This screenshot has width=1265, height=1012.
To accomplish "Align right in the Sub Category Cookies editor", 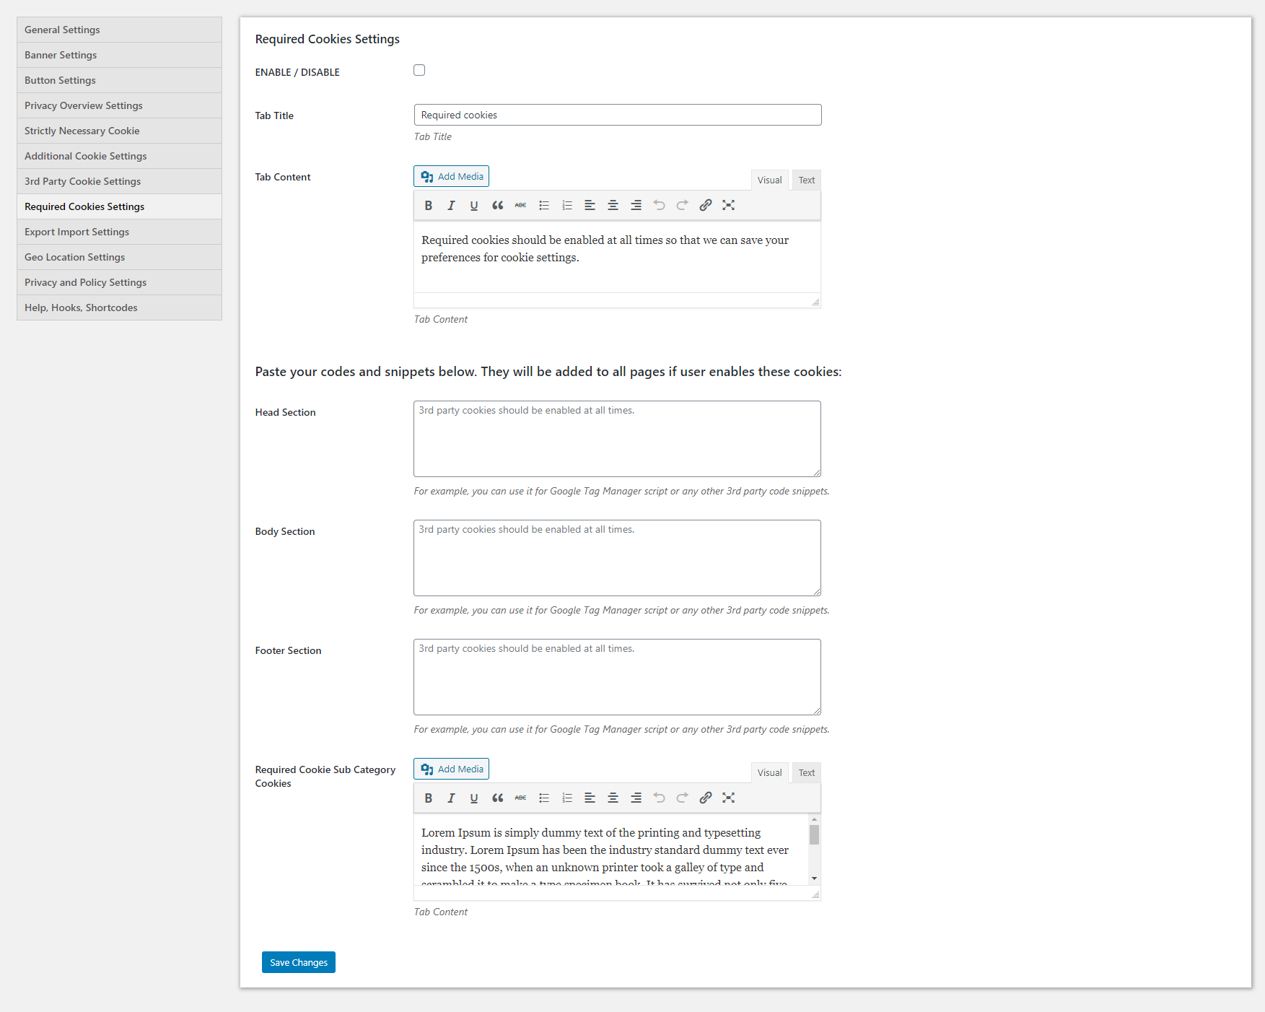I will click(x=636, y=798).
